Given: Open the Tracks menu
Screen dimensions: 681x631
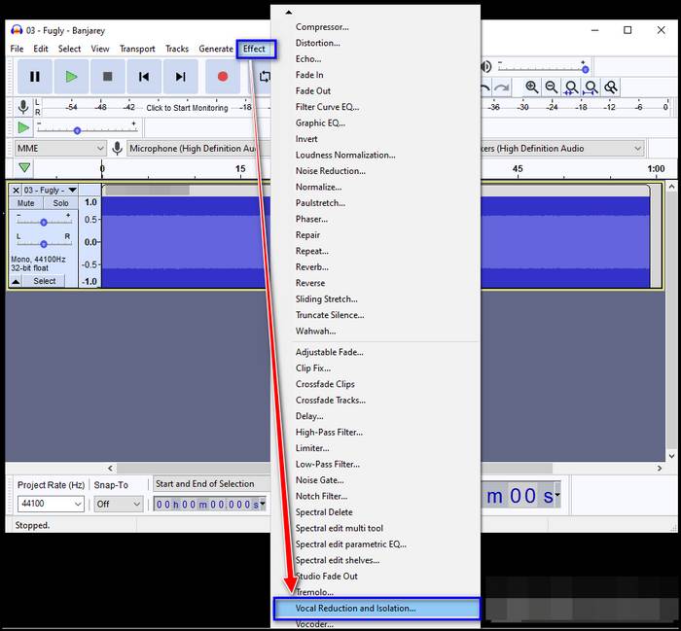Looking at the screenshot, I should [177, 49].
